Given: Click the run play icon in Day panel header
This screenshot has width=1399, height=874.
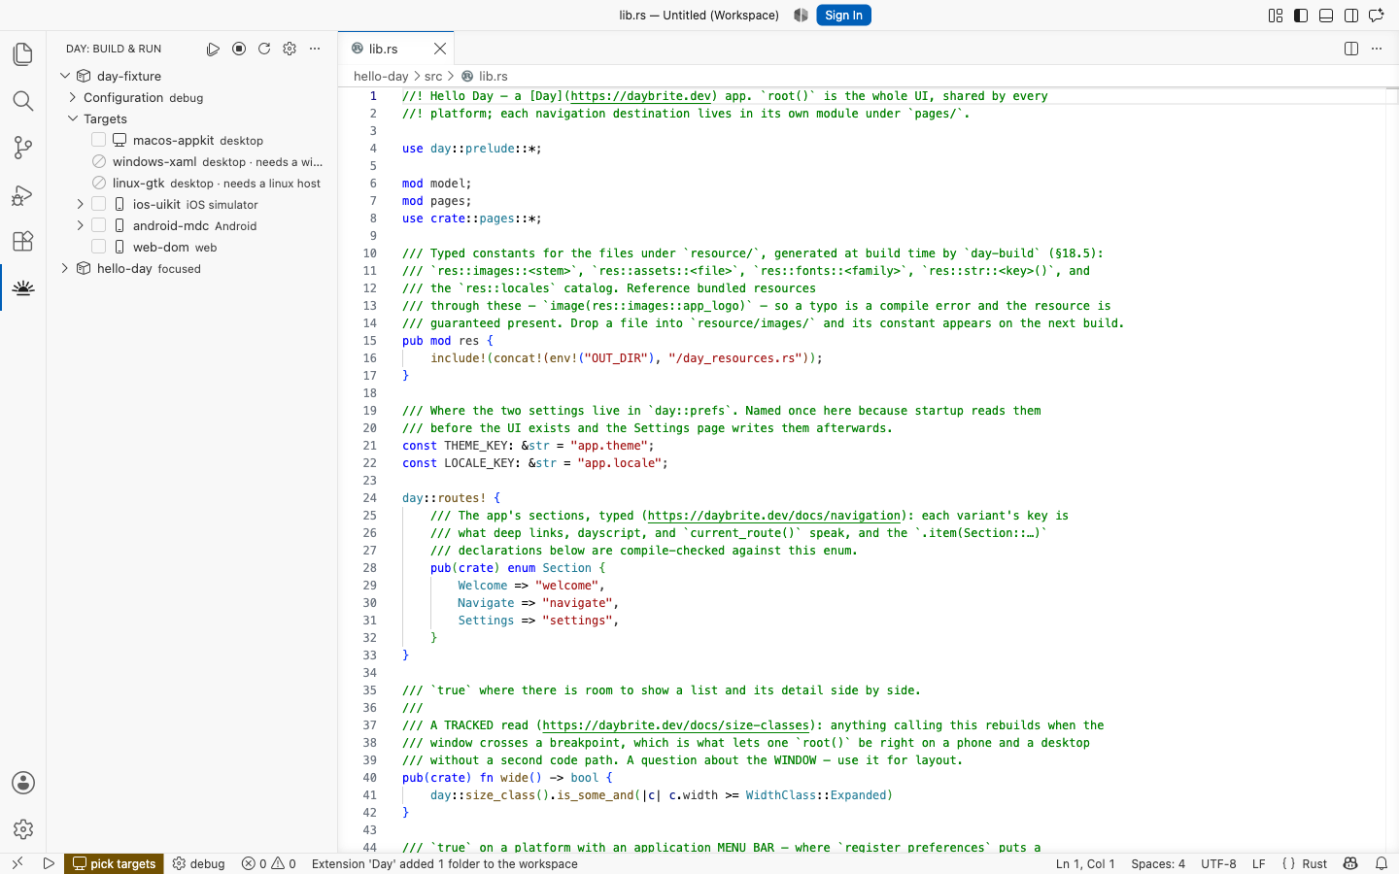Looking at the screenshot, I should pyautogui.click(x=214, y=49).
